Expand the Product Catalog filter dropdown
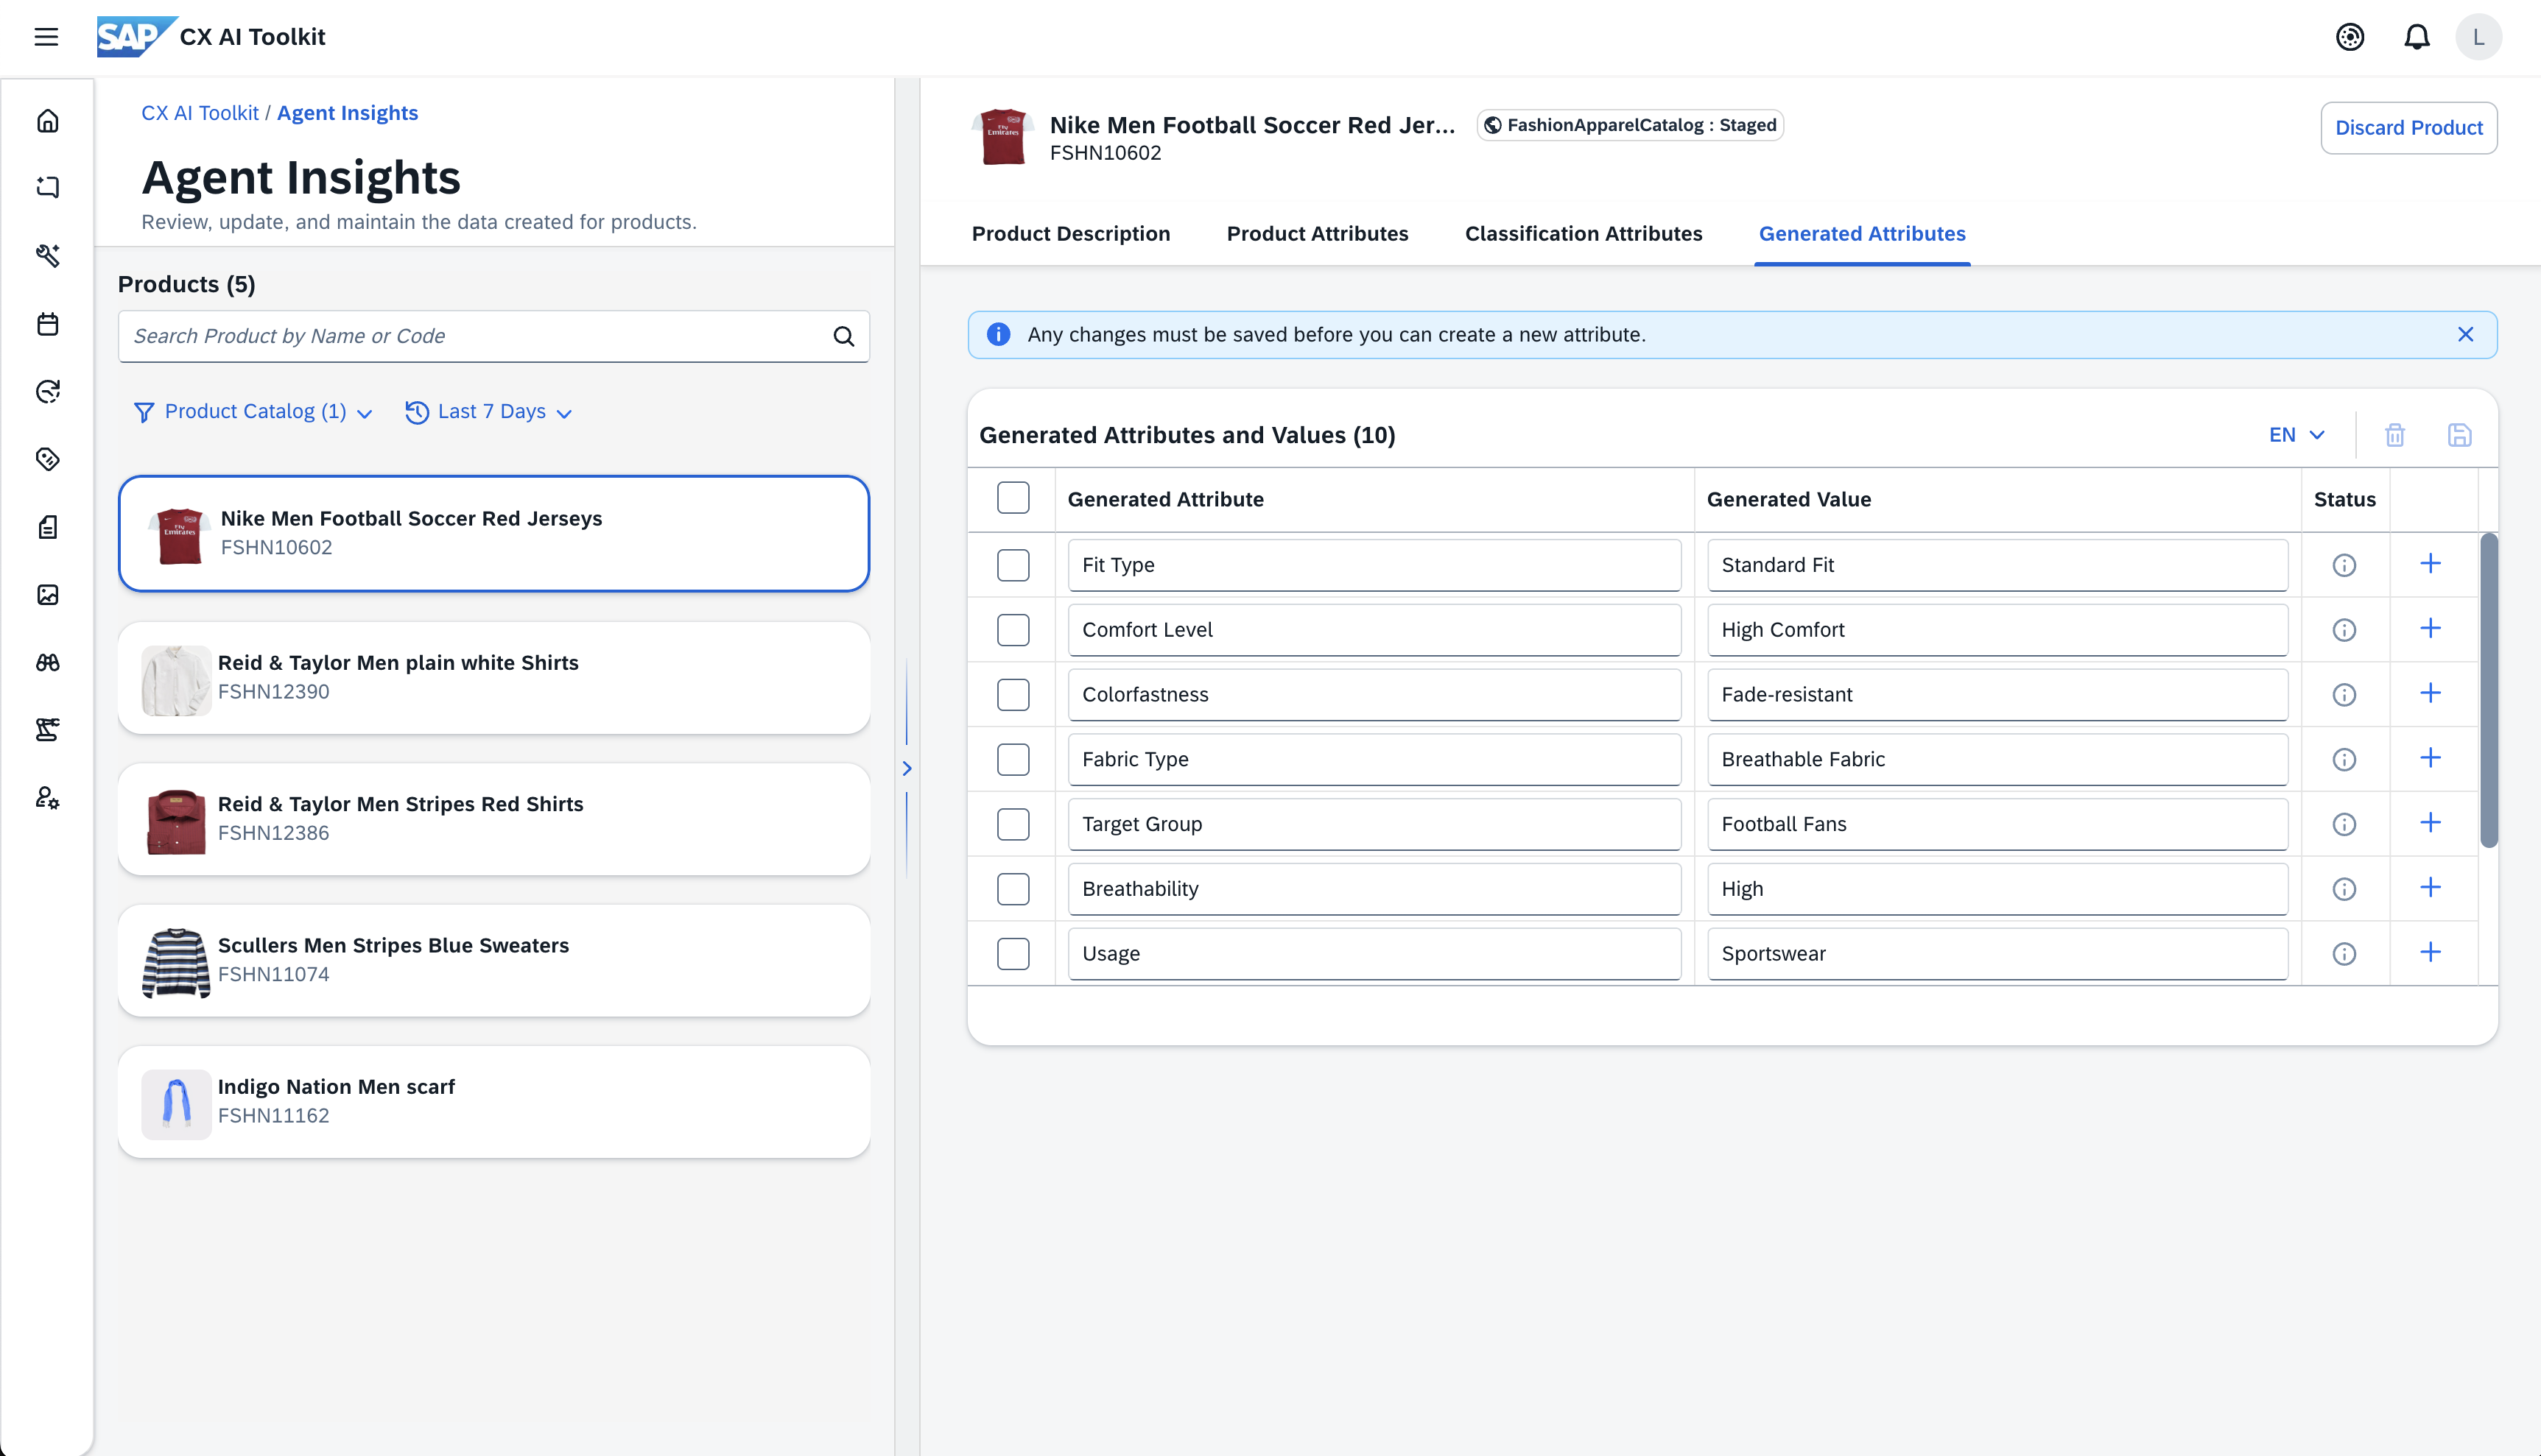This screenshot has height=1456, width=2541. tap(253, 412)
